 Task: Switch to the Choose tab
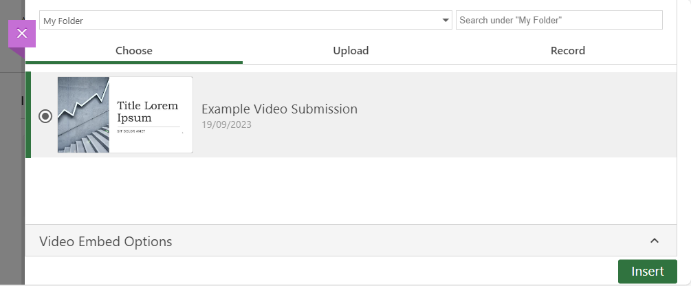pos(134,51)
